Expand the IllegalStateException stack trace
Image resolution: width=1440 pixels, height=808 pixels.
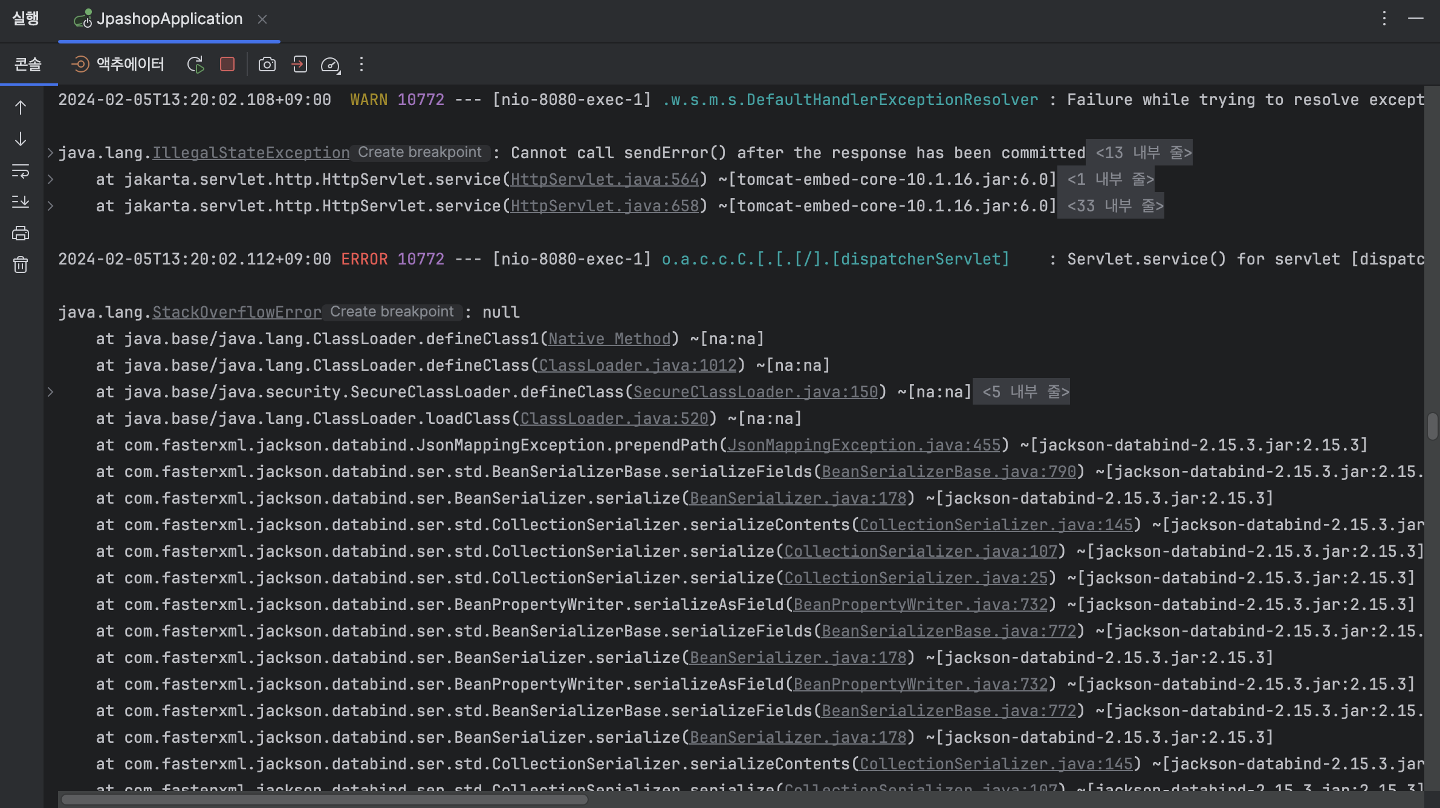[x=51, y=153]
